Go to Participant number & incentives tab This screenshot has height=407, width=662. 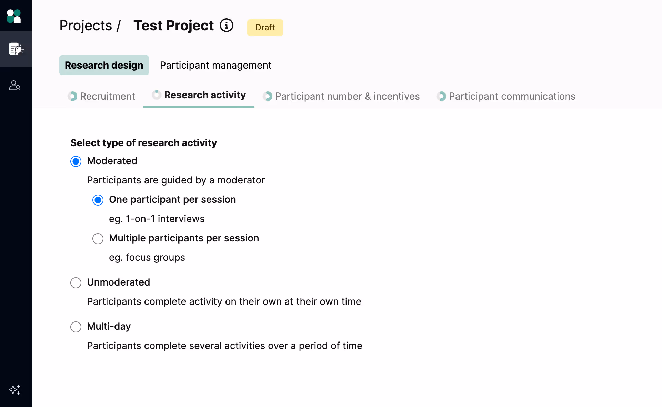coord(347,96)
